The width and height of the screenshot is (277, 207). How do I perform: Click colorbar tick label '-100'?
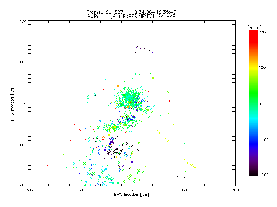click(x=263, y=140)
